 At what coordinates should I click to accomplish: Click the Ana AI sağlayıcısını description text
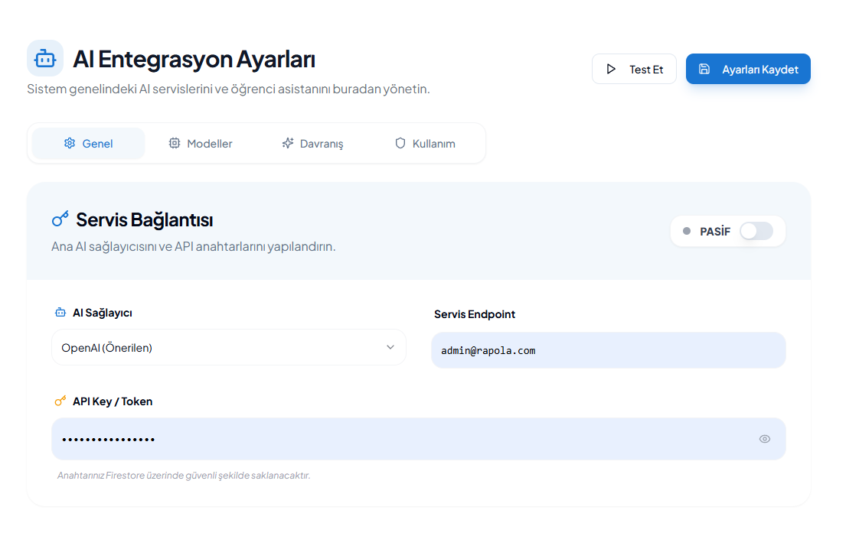click(194, 246)
